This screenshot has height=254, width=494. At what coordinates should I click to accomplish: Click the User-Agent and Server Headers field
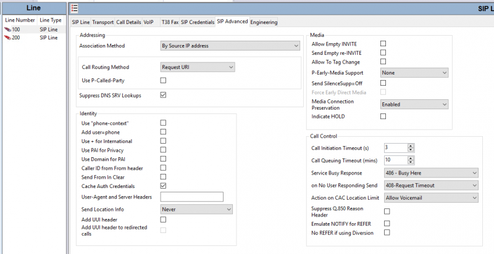[x=192, y=197]
